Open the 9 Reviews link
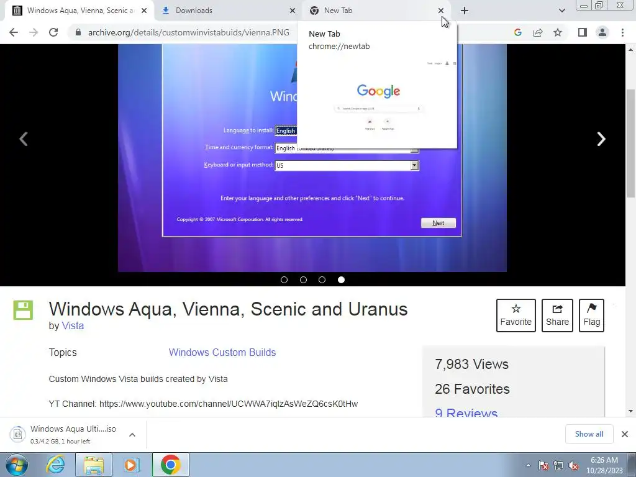 (466, 412)
